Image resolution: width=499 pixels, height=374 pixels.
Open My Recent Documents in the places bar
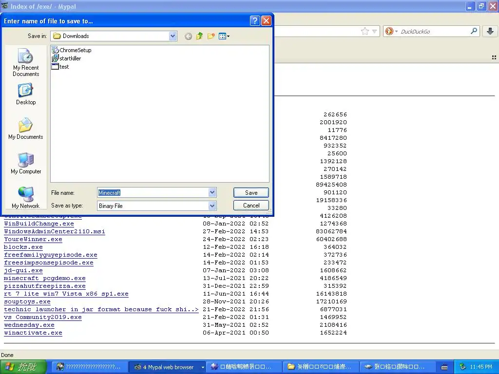(26, 62)
